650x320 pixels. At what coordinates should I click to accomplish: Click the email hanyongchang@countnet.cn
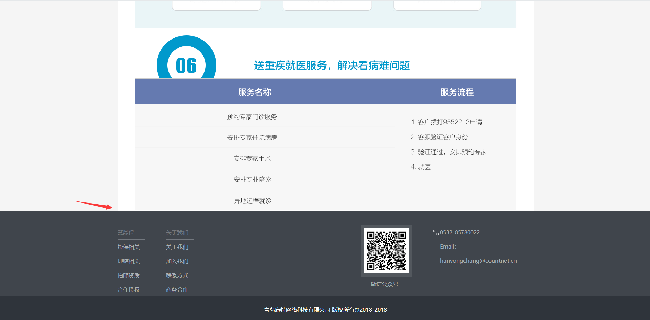[x=478, y=261]
